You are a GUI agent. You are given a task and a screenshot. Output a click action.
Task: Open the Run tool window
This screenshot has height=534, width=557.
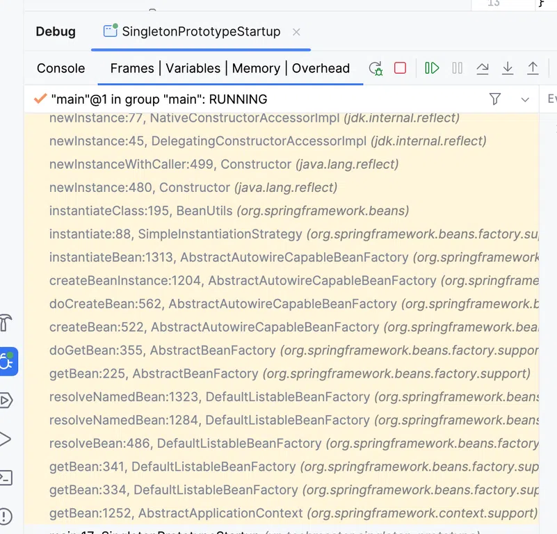(x=6, y=439)
